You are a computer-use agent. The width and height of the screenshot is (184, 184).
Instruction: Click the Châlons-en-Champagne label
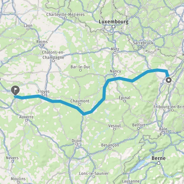coord(53,55)
